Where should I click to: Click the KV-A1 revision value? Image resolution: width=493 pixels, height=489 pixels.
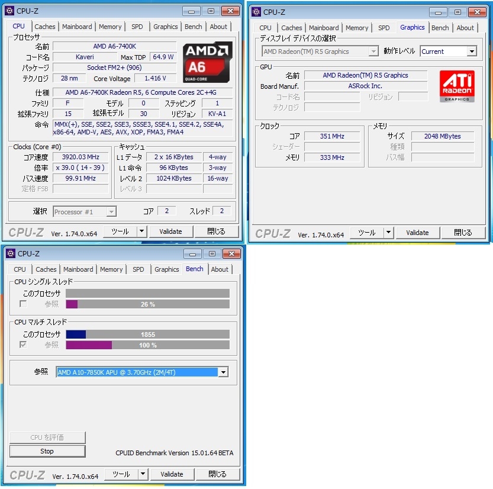point(217,114)
